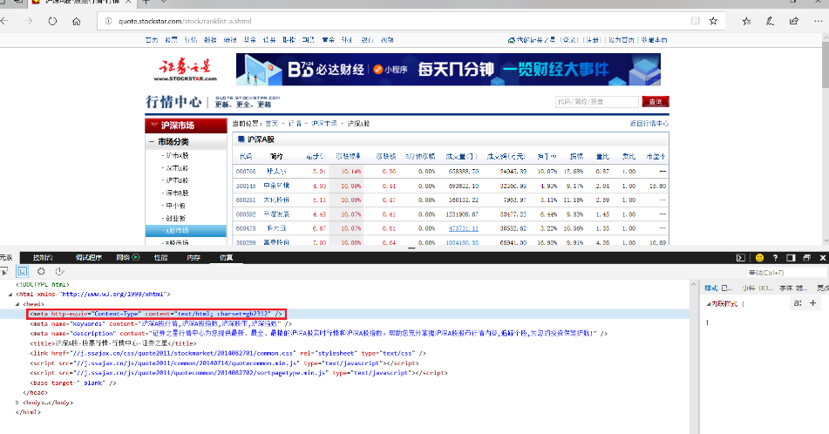Select the 中小板 sidebar item
The width and height of the screenshot is (829, 434).
point(175,206)
